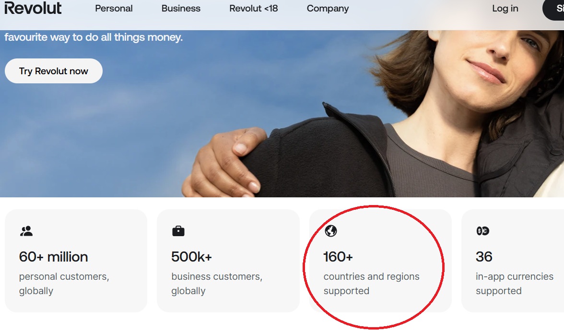Click the business briefcase icon

pyautogui.click(x=178, y=231)
